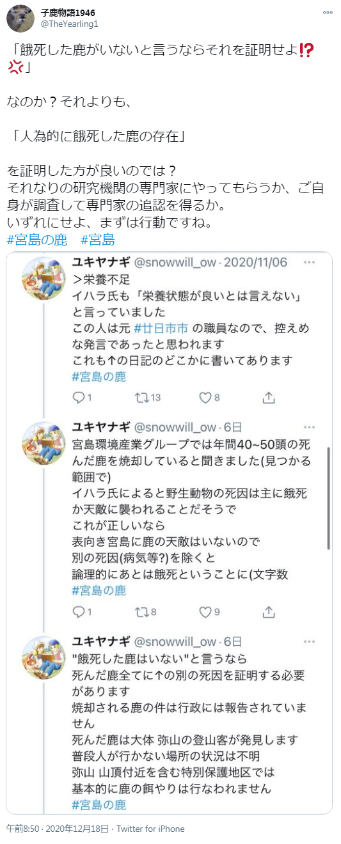341x844 pixels.
Task: Expand options on the 2020/11/06 quoted tweet
Action: [x=309, y=263]
